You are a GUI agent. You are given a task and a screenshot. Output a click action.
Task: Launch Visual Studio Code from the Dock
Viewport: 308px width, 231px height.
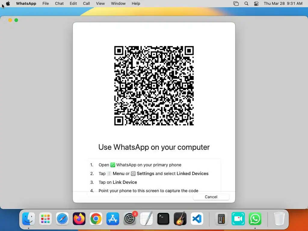point(197,219)
